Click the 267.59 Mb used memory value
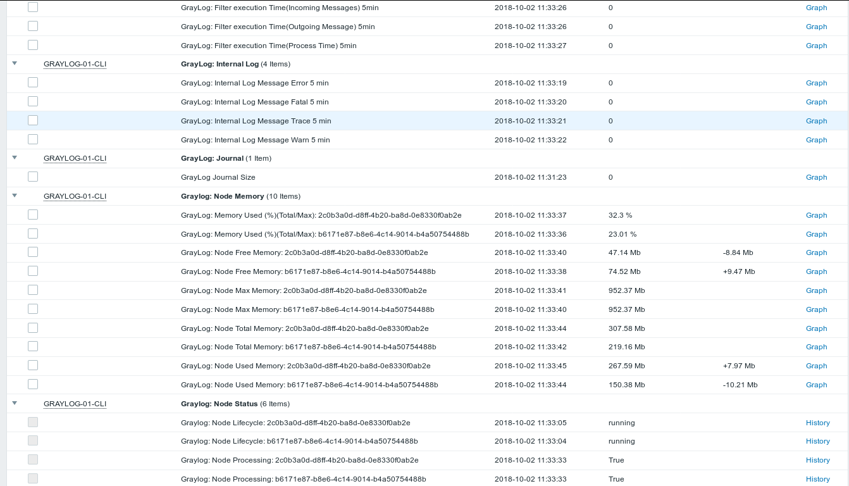Screen dimensions: 849x486 point(626,366)
